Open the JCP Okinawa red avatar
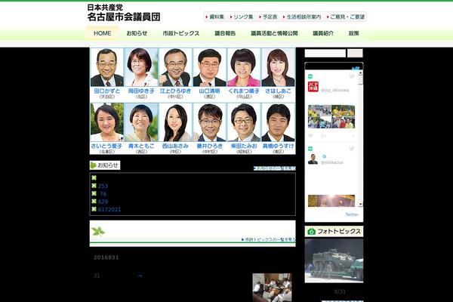The image size is (453, 302). 313,87
